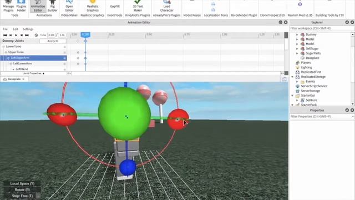Select the Events folder
355x200 pixels.
[x=310, y=82]
